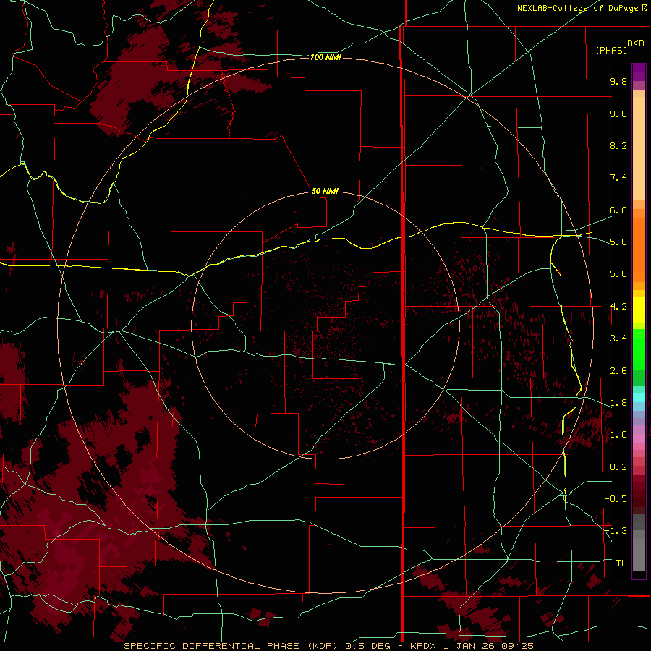Click the 0.2 value on color scale
The width and height of the screenshot is (651, 651).
click(618, 467)
